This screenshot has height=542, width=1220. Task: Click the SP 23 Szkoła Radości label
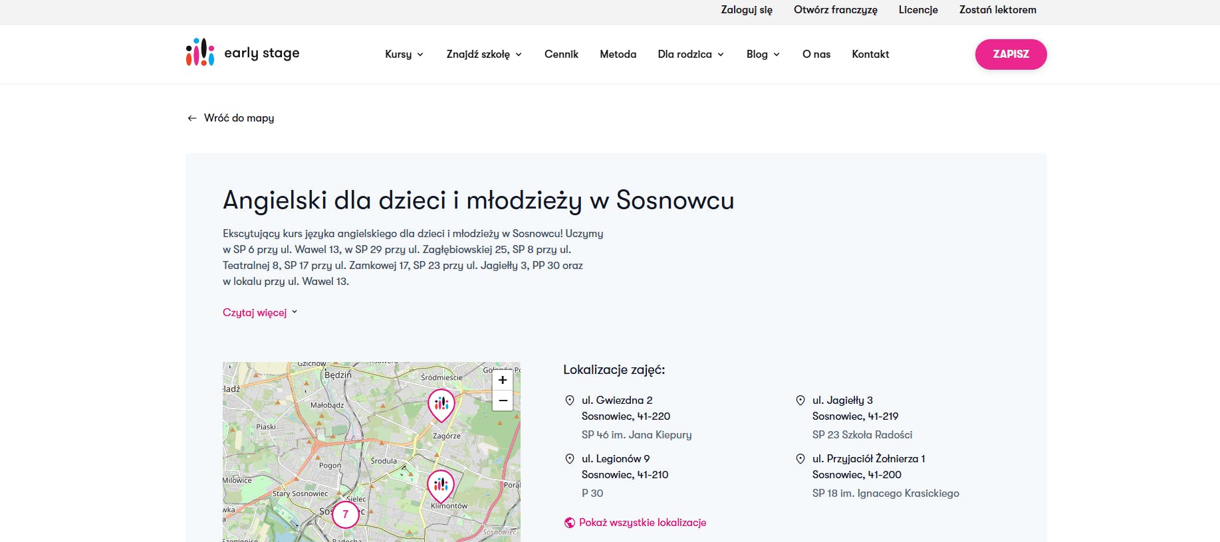coord(862,435)
